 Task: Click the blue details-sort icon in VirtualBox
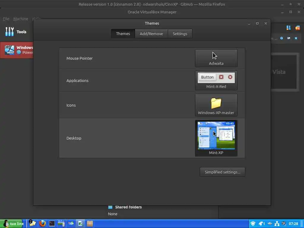pos(289,28)
